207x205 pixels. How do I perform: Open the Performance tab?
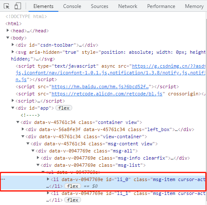tap(161, 6)
